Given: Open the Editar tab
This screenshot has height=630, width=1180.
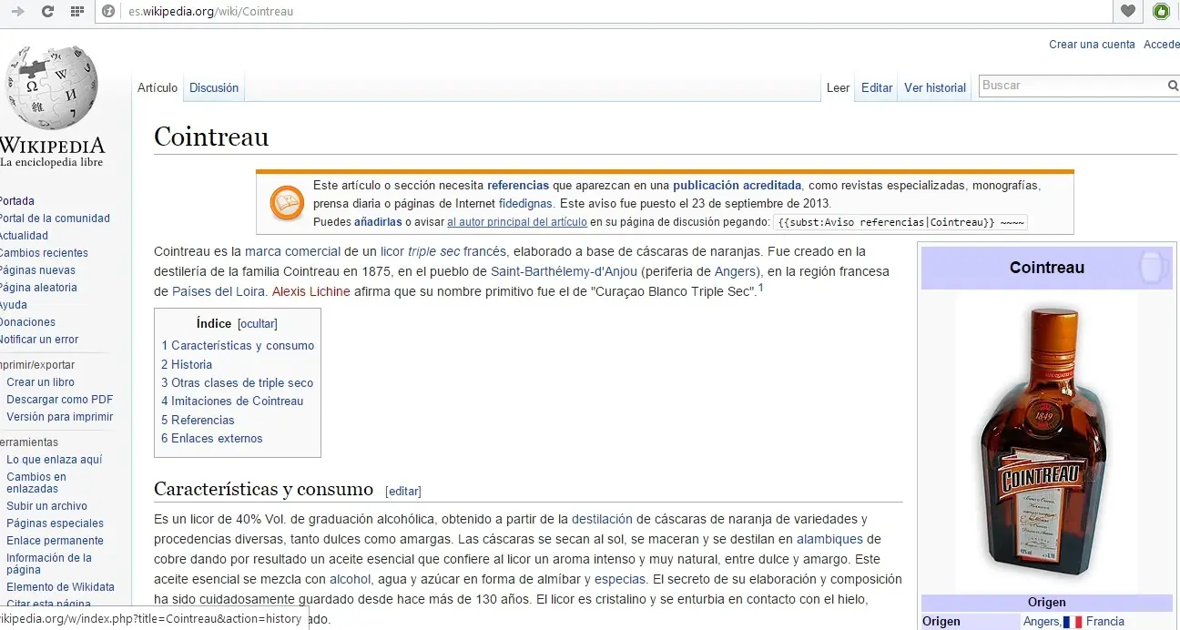Looking at the screenshot, I should tap(877, 88).
